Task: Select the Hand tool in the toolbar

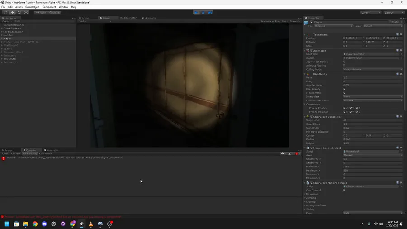Action: (5, 13)
